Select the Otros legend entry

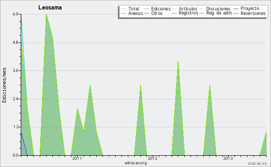point(157,13)
